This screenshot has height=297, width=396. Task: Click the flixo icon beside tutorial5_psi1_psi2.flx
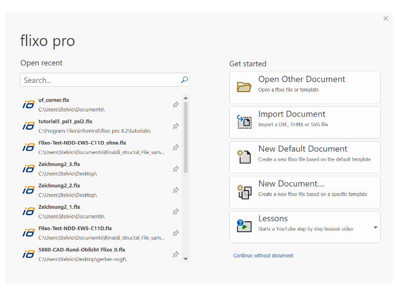[x=29, y=126]
